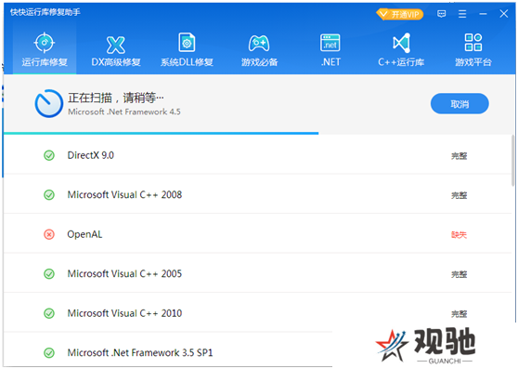The width and height of the screenshot is (518, 369).
Task: Switch to DX高级修复 tab
Action: pos(116,49)
